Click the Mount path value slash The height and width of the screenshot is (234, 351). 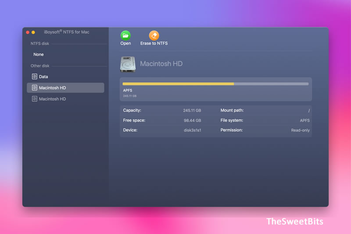pos(309,111)
